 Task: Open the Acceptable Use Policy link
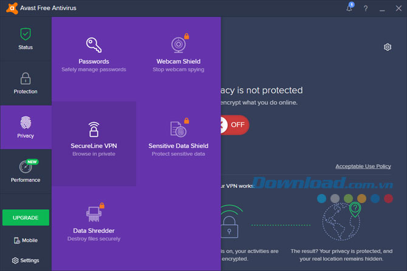[363, 166]
